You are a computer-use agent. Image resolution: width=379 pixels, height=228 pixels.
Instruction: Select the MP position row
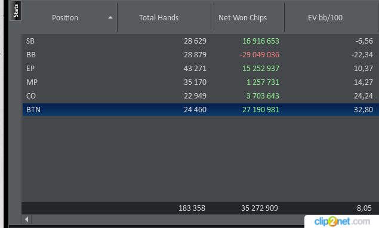201,82
